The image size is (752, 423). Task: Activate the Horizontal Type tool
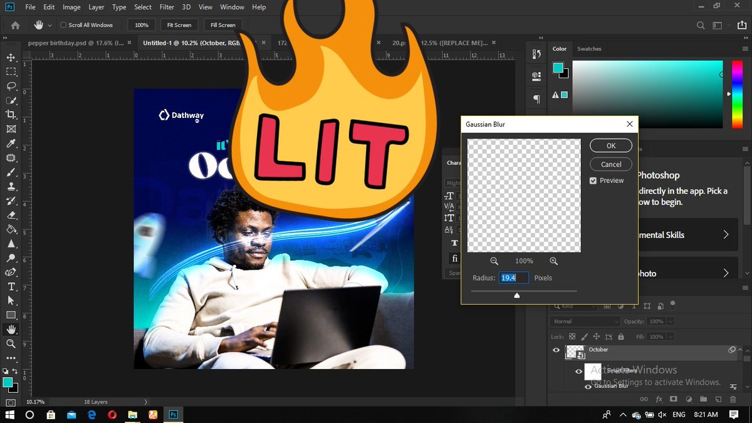click(9, 286)
